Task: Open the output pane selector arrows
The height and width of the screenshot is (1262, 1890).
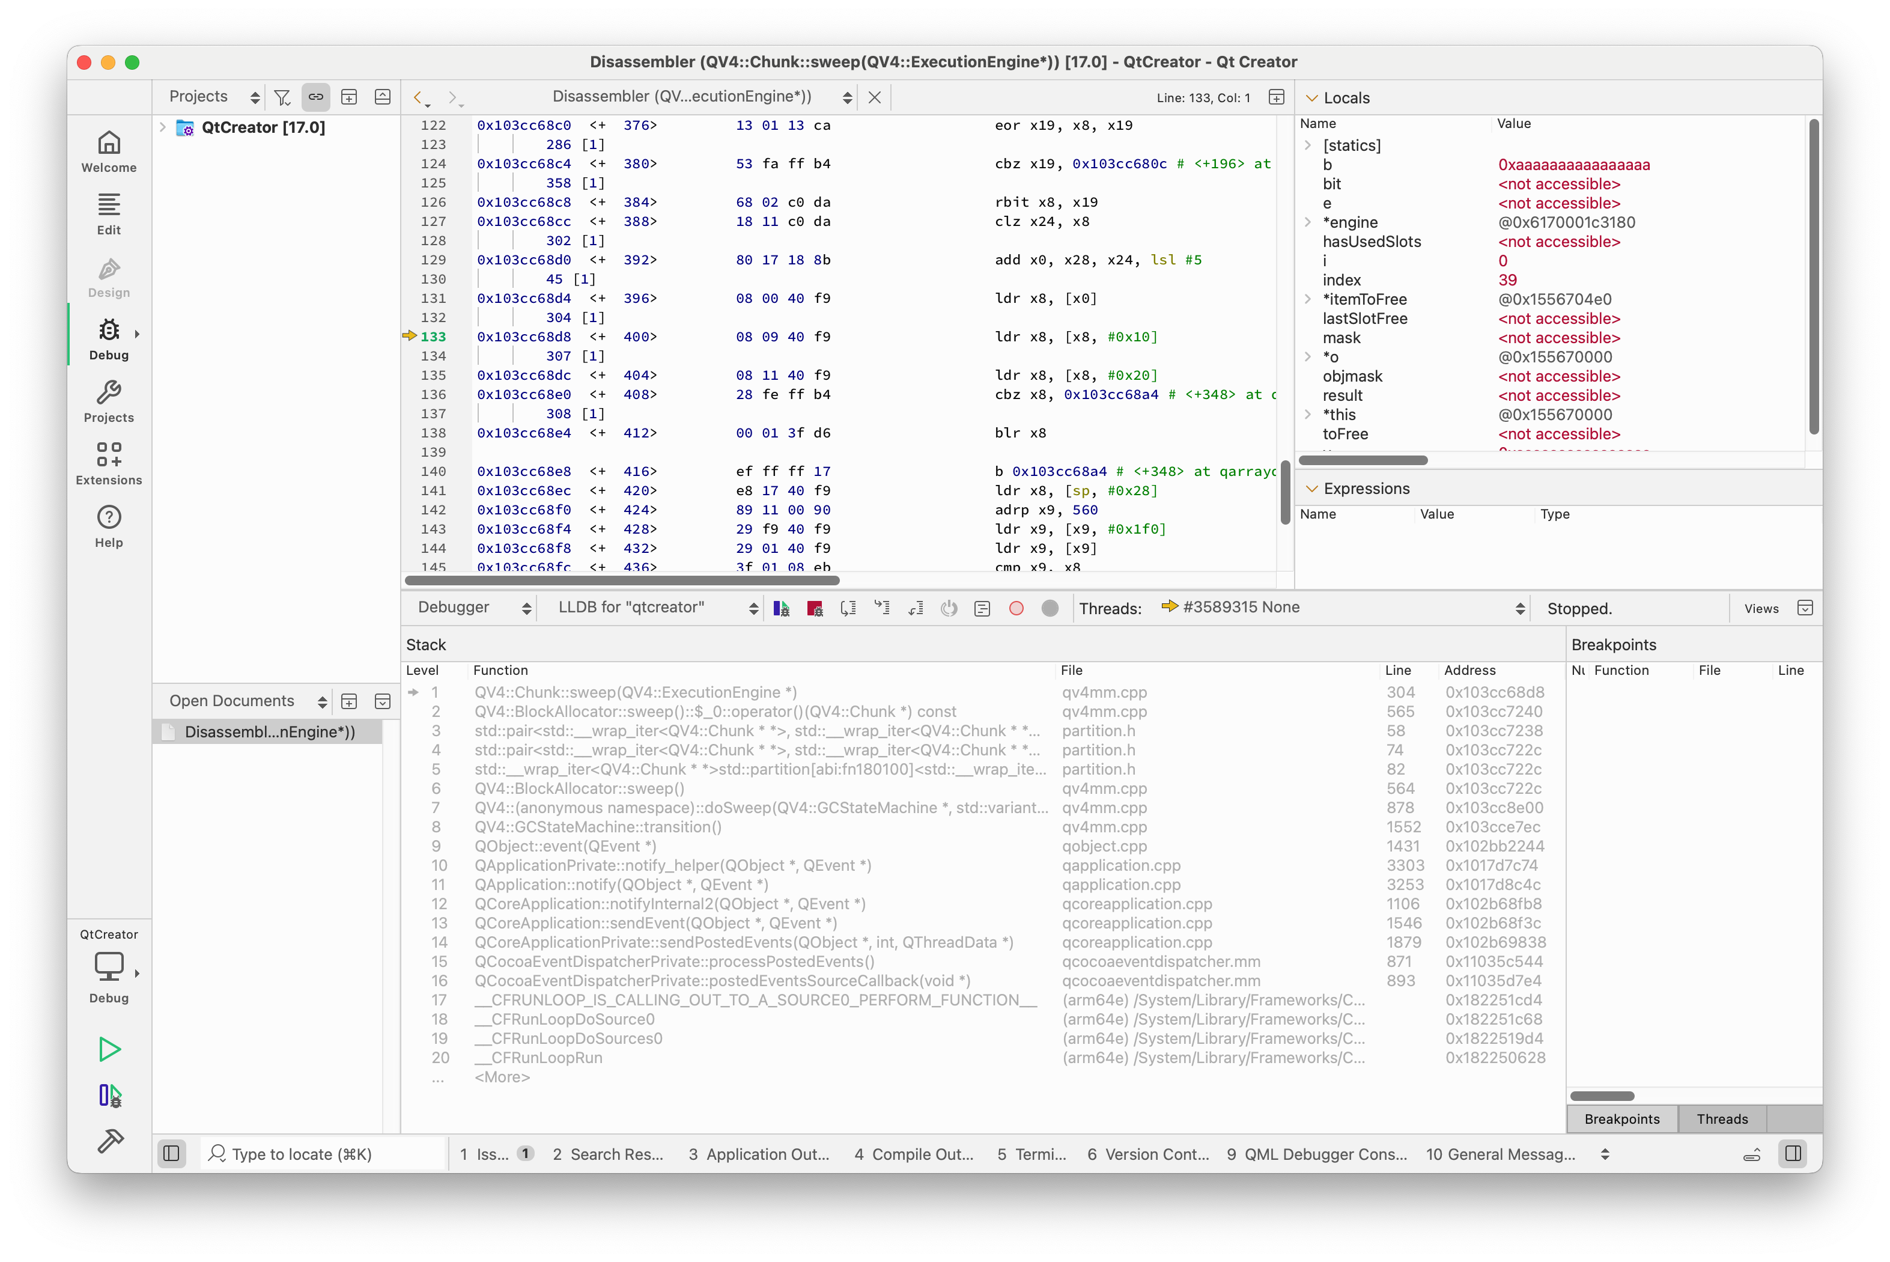Action: pyautogui.click(x=1605, y=1154)
